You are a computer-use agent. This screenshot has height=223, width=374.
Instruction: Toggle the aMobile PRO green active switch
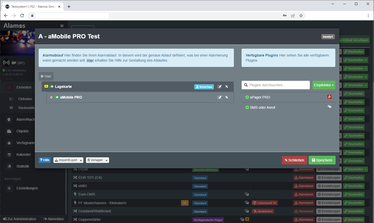(57, 97)
